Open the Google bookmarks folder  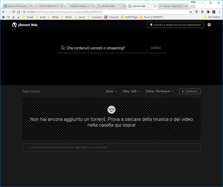click(28, 17)
